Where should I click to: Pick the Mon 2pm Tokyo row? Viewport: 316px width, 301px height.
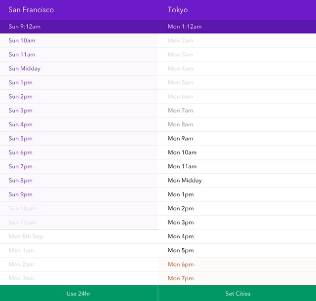pyautogui.click(x=237, y=208)
